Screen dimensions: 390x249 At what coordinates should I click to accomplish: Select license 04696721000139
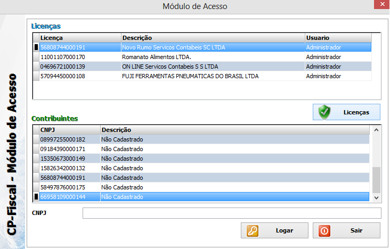(x=63, y=67)
